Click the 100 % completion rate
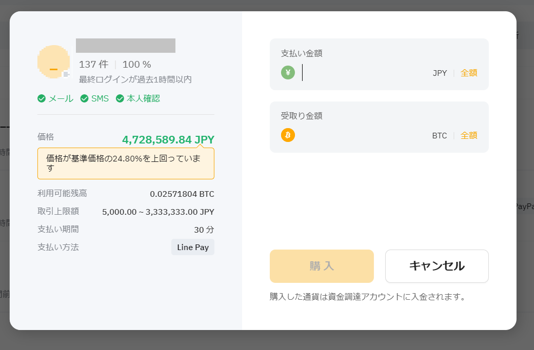Viewport: 534px width, 350px height. click(136, 65)
